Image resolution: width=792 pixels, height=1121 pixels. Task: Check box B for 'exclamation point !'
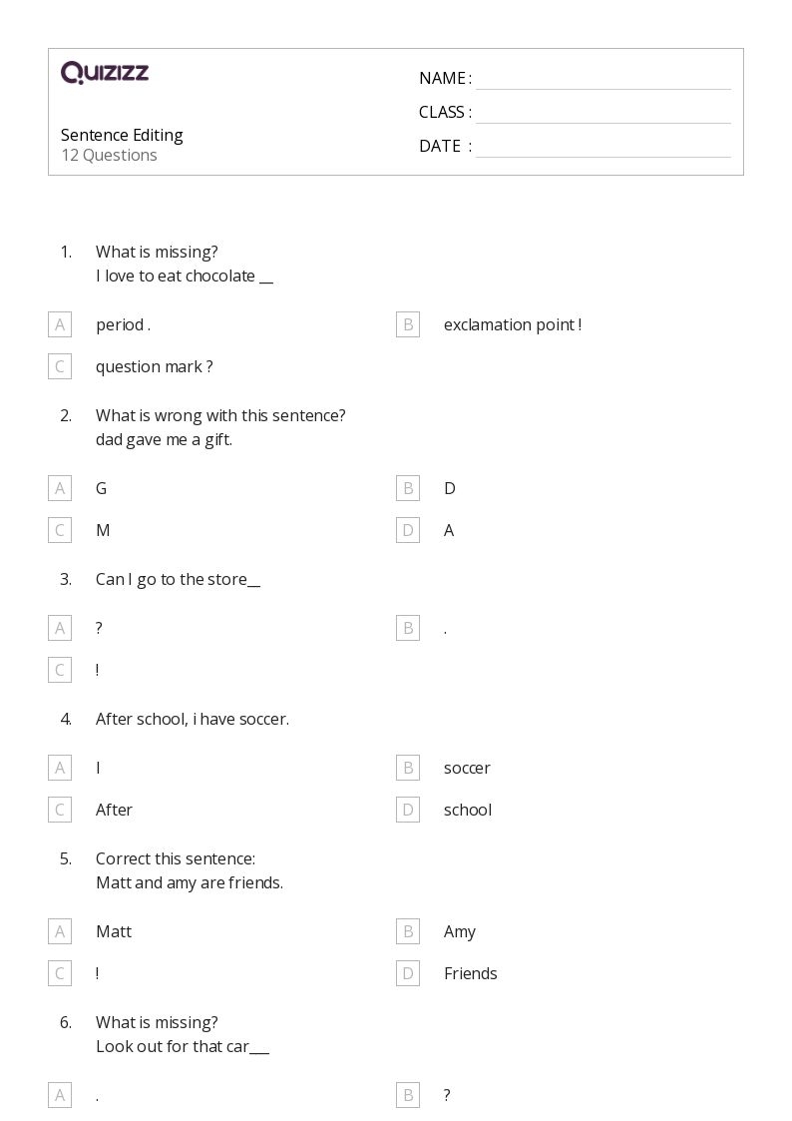point(408,324)
